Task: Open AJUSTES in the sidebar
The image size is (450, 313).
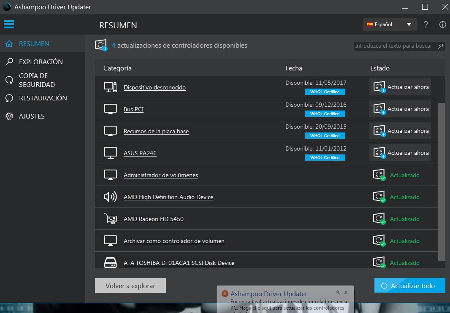Action: pos(42,116)
